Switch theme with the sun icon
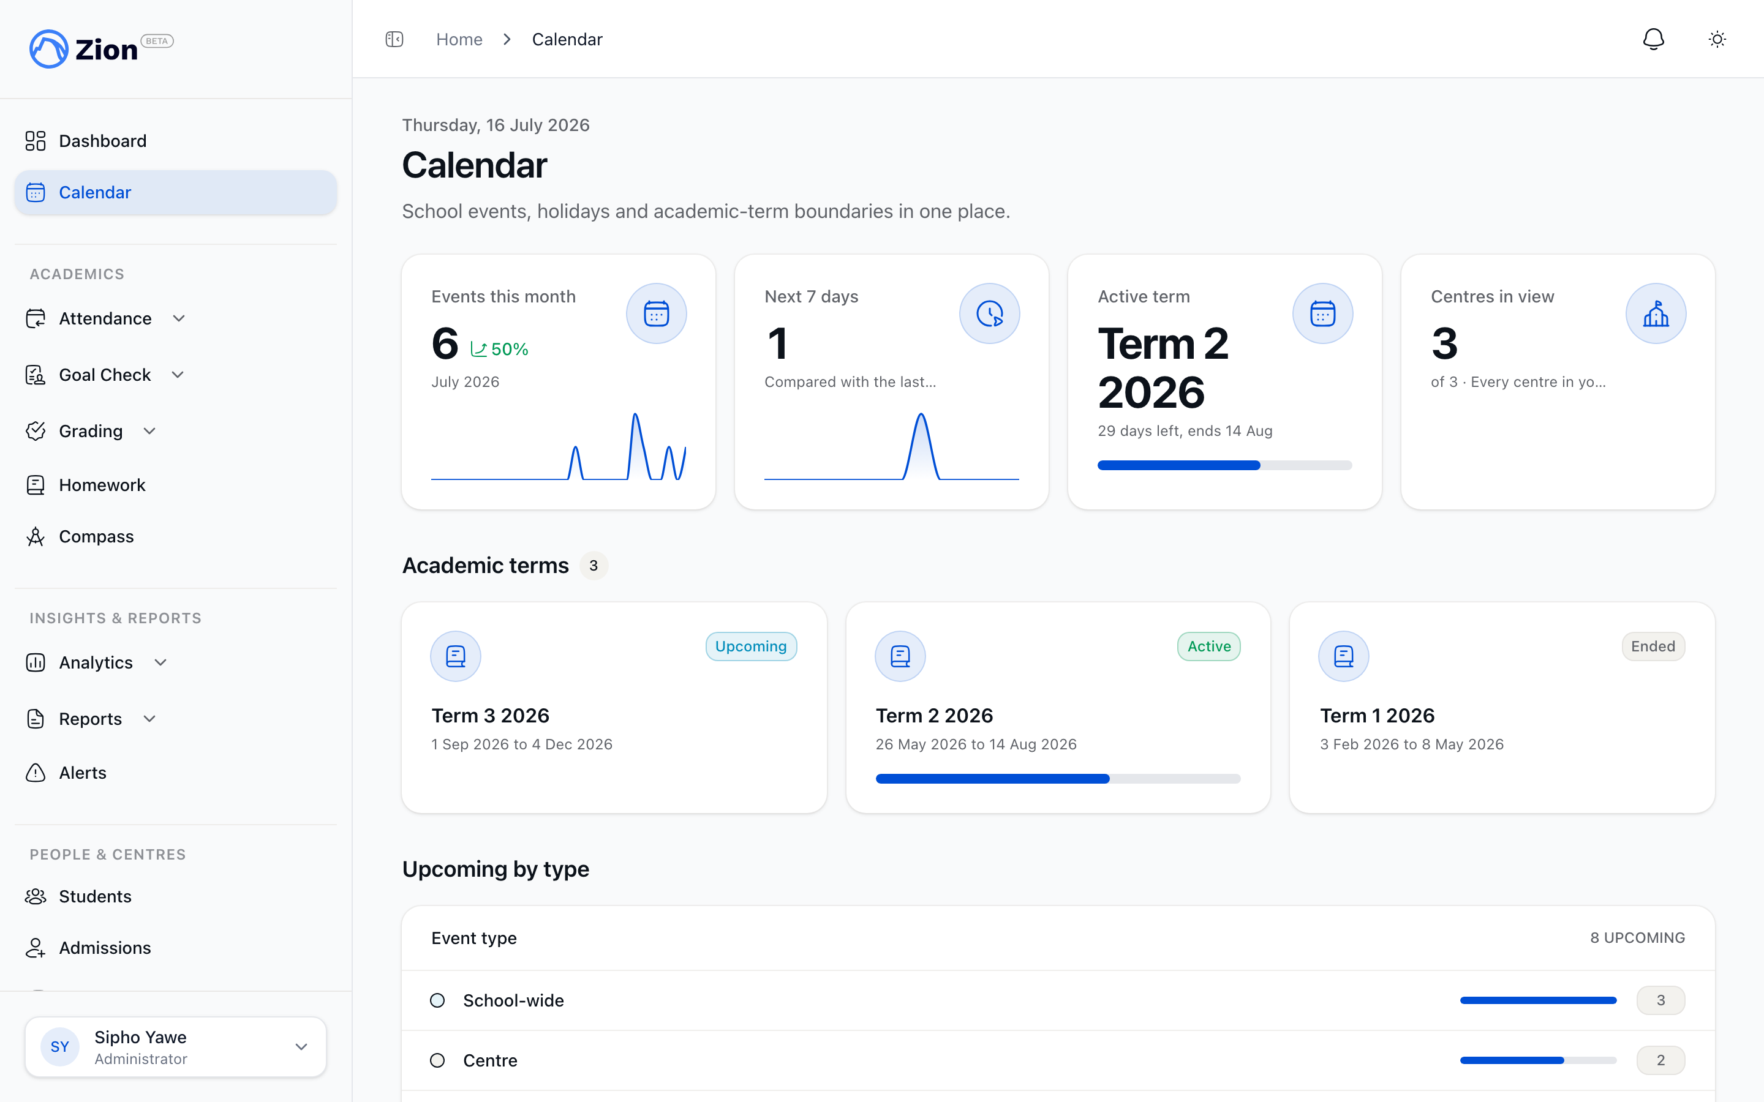 1717,39
